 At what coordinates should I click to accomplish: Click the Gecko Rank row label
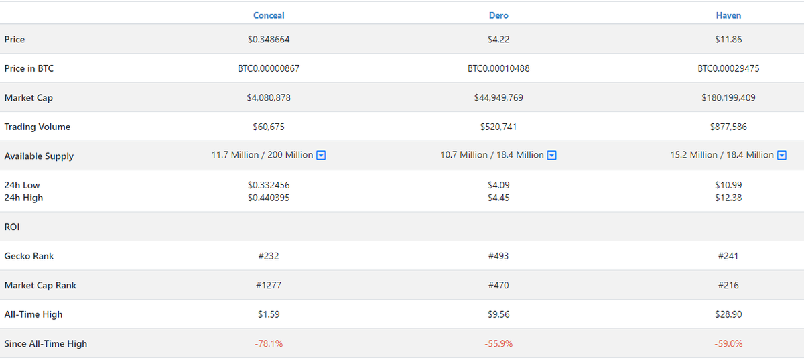click(29, 256)
